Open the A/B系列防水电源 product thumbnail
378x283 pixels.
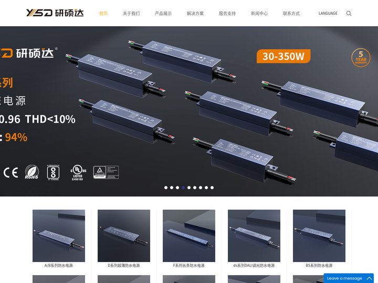[59, 236]
